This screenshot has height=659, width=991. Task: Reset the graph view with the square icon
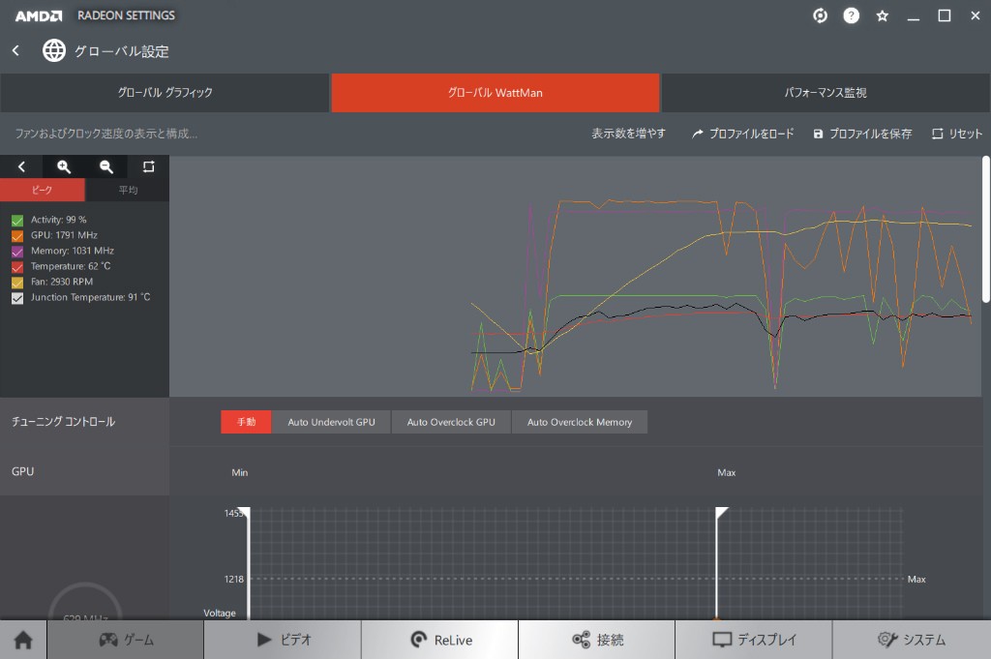tap(148, 166)
